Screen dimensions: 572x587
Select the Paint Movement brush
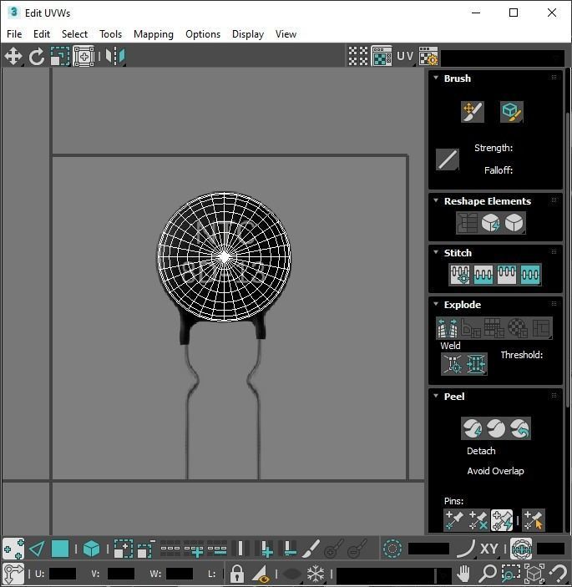(x=473, y=112)
